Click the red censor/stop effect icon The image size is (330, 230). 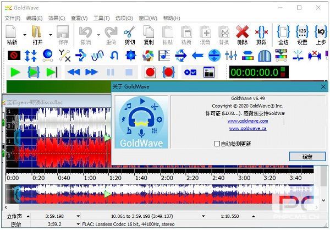(x=14, y=56)
